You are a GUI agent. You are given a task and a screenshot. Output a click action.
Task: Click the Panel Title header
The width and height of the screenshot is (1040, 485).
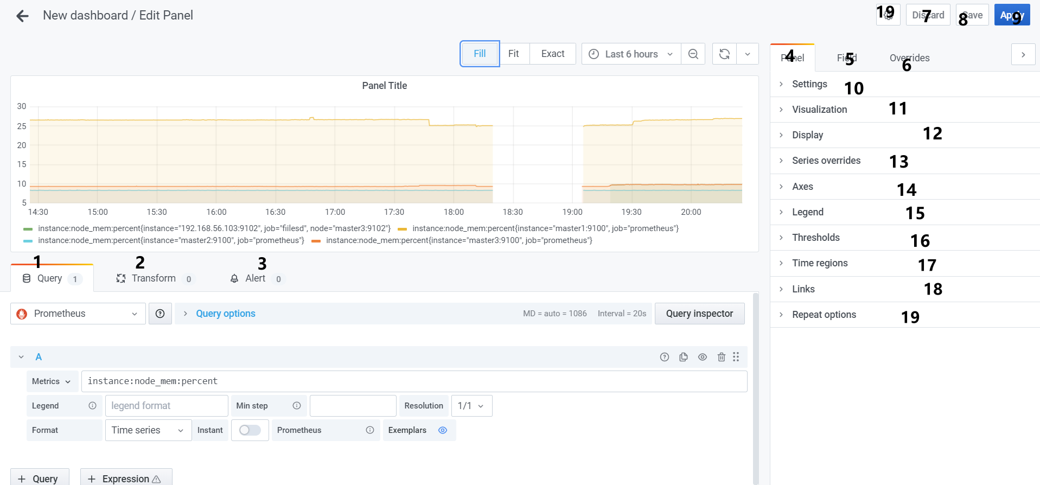384,86
